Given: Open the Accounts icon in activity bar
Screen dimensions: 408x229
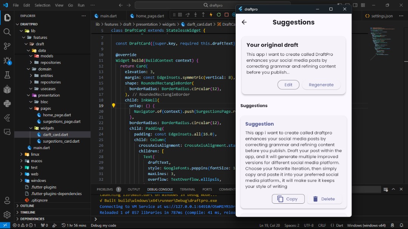Looking at the screenshot, I should [7, 201].
